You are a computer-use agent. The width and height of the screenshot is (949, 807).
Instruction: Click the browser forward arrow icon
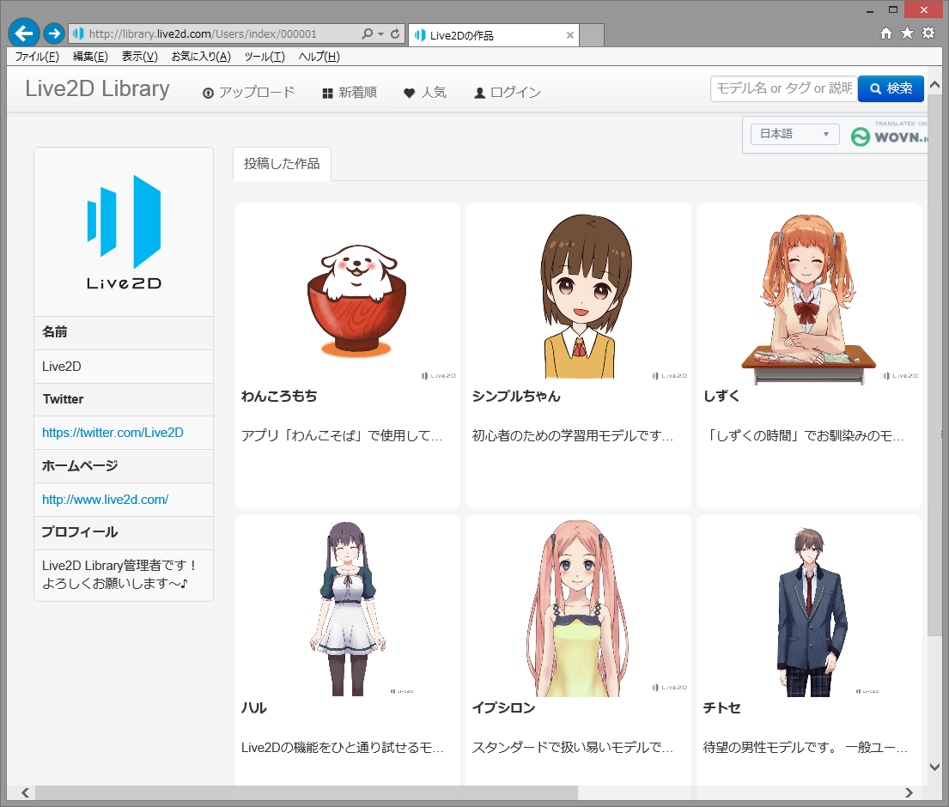[53, 33]
